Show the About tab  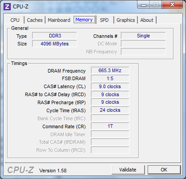pos(147,20)
